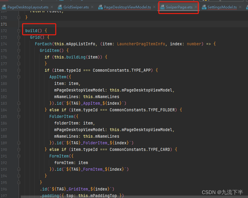Click mAppListInfo in the ForEach line
This screenshot has height=198, width=248.
pyautogui.click(x=81, y=44)
